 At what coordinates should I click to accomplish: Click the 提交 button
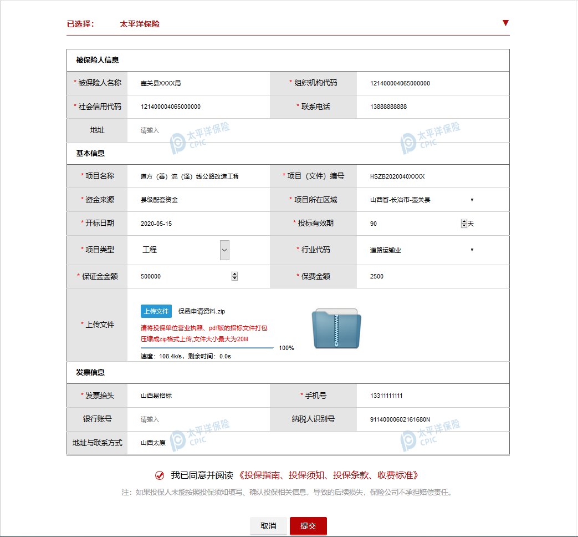[x=308, y=526]
